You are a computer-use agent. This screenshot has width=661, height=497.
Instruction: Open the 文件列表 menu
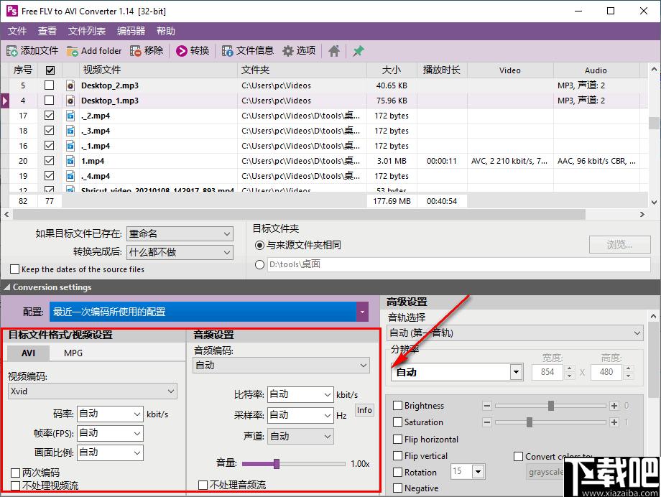click(87, 31)
